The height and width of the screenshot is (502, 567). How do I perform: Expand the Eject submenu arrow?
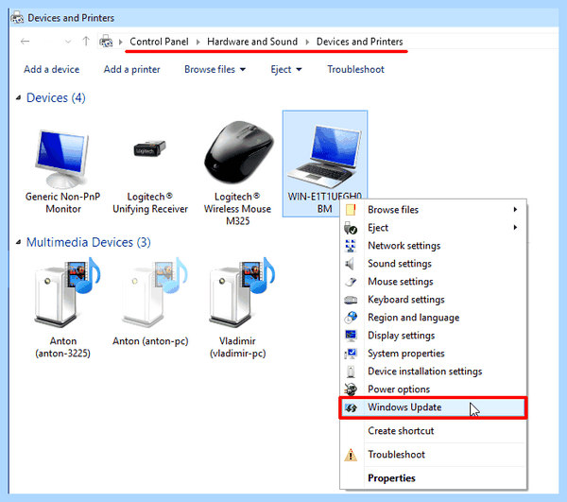[515, 228]
